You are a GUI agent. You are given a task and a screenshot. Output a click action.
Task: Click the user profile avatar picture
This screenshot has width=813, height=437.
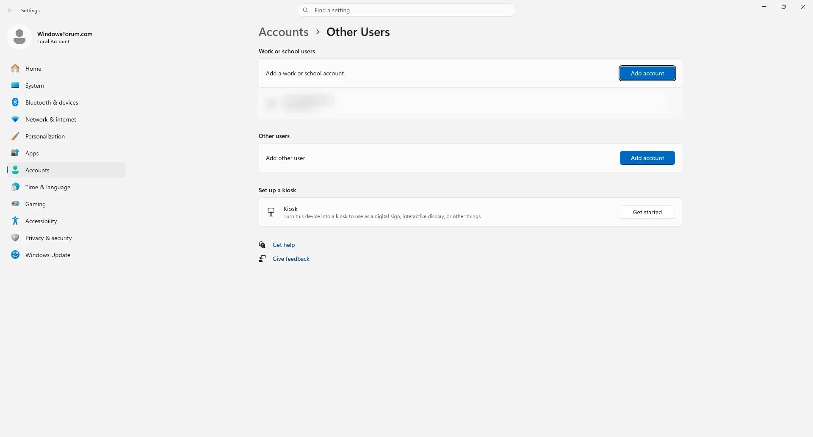(x=19, y=37)
